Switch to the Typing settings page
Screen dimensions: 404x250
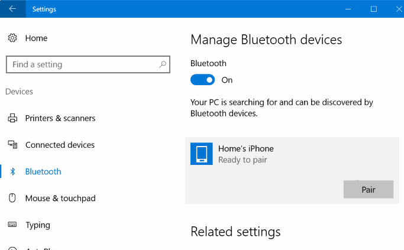[38, 225]
